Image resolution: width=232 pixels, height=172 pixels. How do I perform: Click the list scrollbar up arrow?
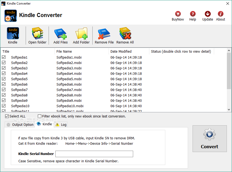click(229, 50)
